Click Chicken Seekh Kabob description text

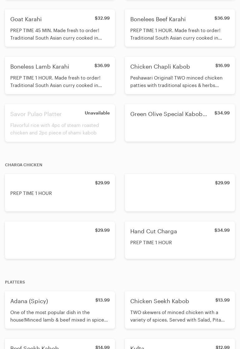177,316
